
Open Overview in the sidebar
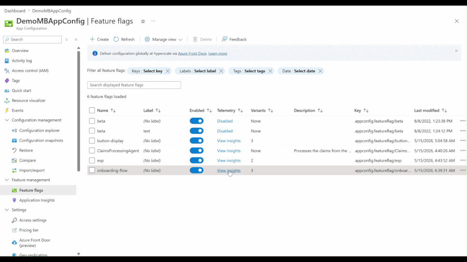click(20, 50)
